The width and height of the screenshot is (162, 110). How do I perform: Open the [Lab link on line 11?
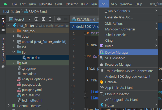coord(95,92)
